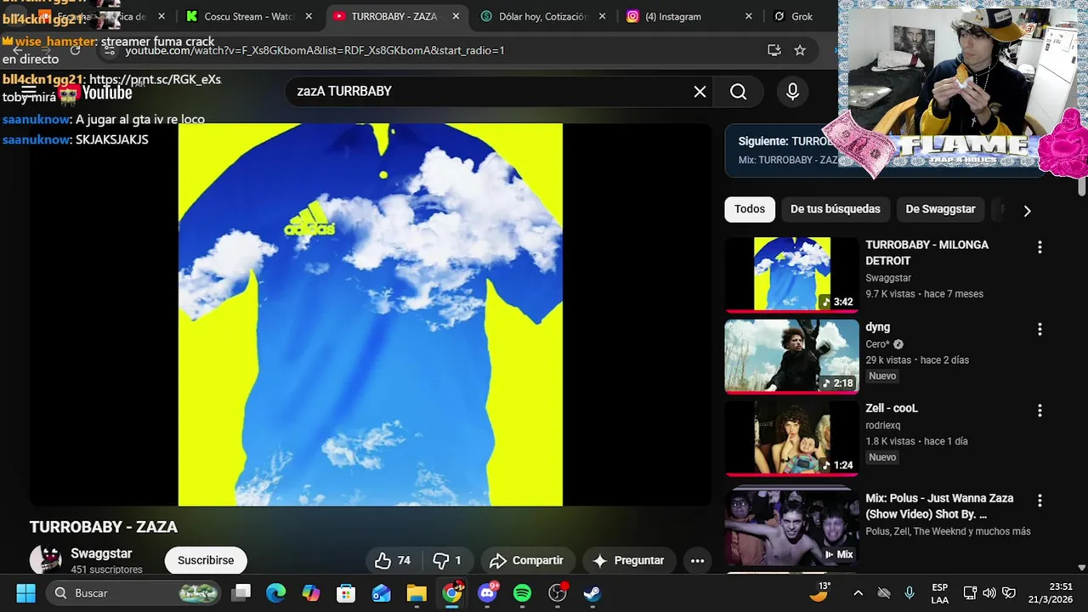Open the dyng video thumbnail
This screenshot has width=1088, height=612.
[x=792, y=356]
